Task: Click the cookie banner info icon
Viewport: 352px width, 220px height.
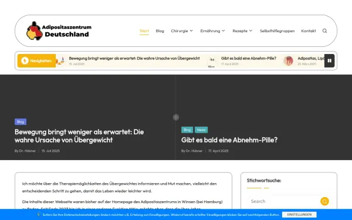Action: coord(38,215)
